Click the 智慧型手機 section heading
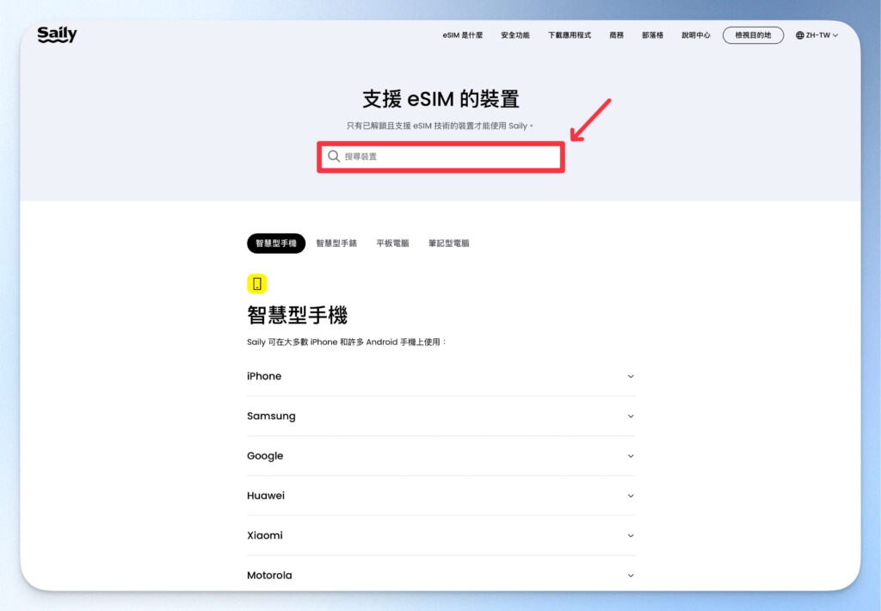881x611 pixels. (297, 315)
